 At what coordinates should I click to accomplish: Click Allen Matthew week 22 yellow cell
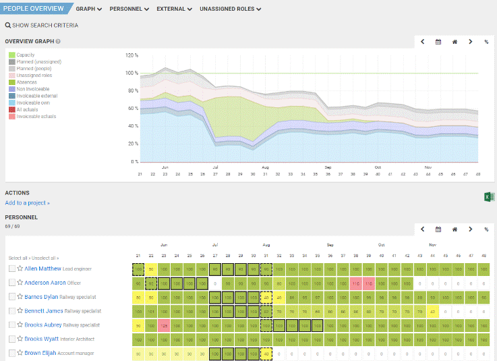pos(151,269)
